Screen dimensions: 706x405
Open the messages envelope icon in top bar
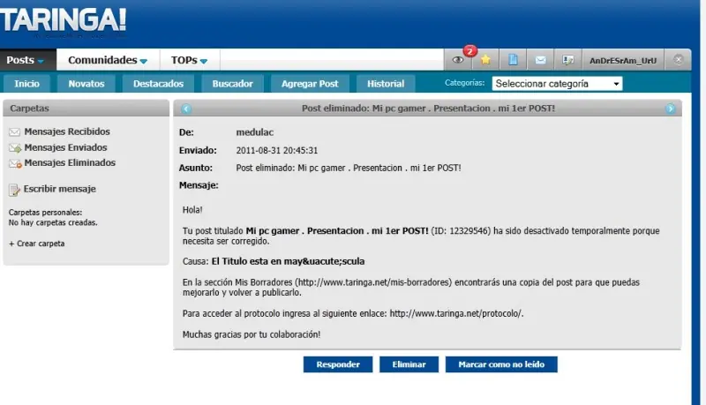click(540, 60)
